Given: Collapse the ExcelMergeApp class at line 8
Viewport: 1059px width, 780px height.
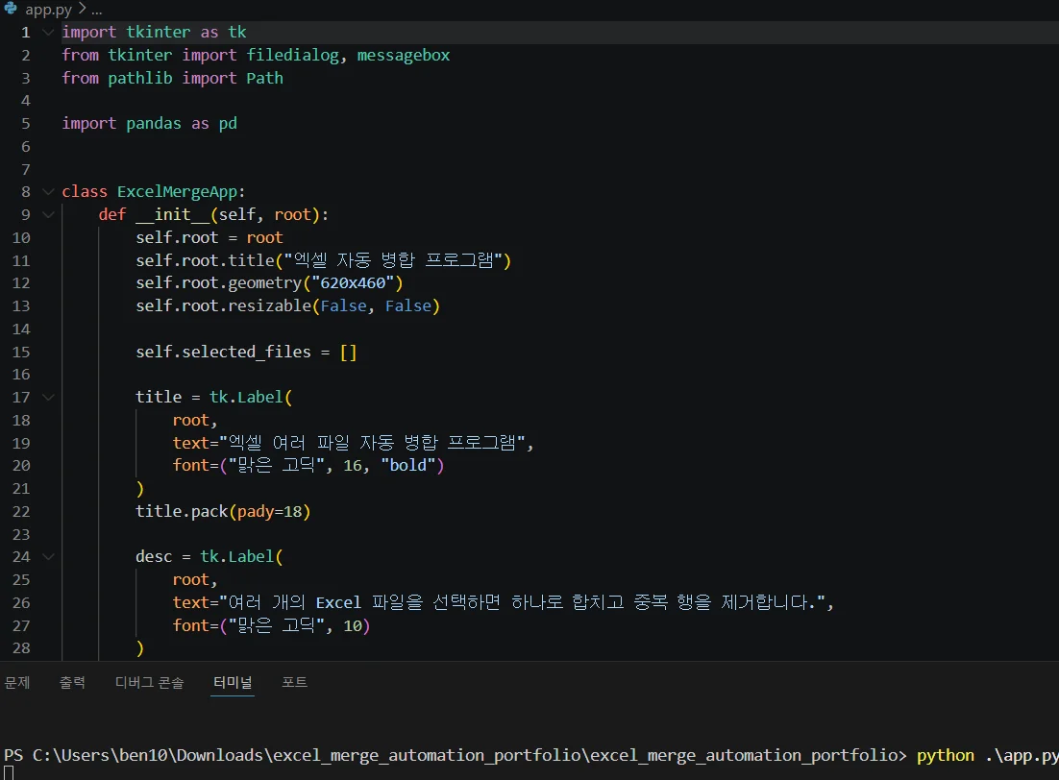Looking at the screenshot, I should point(48,192).
